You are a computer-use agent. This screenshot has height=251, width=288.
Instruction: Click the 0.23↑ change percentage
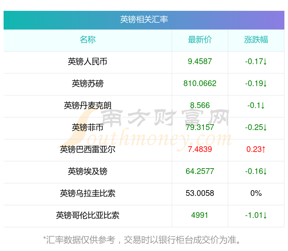click(x=256, y=149)
